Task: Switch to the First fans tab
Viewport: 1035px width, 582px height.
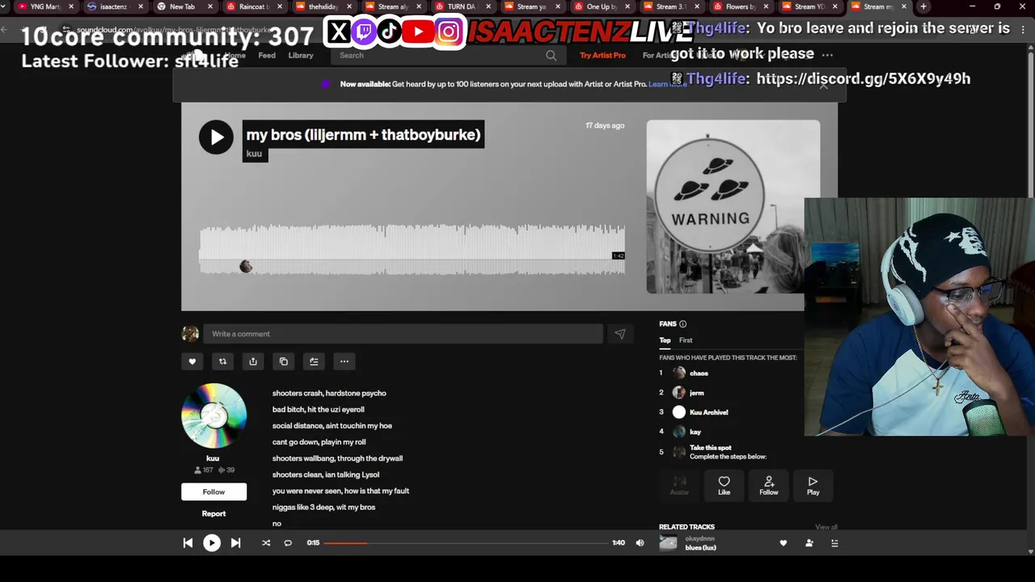Action: [686, 340]
